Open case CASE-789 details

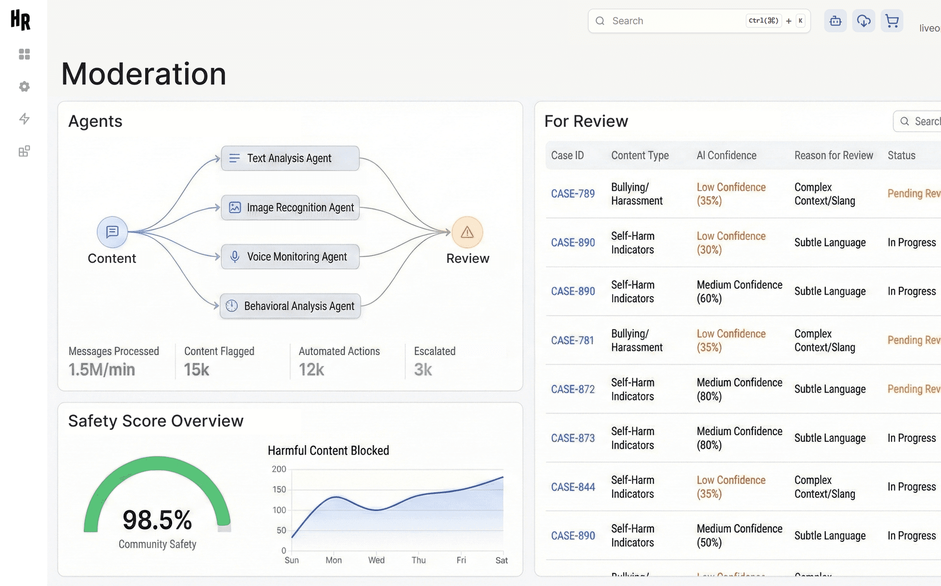[x=572, y=194]
